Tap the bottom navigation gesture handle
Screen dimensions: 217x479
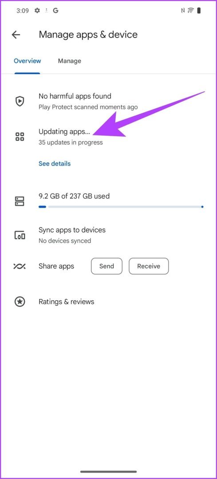(x=108, y=471)
